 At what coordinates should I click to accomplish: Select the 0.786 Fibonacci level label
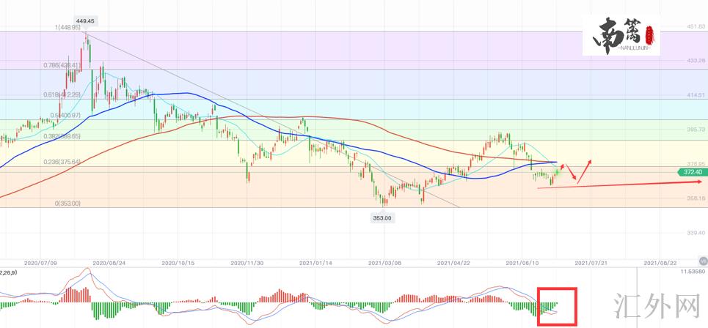tap(62, 64)
